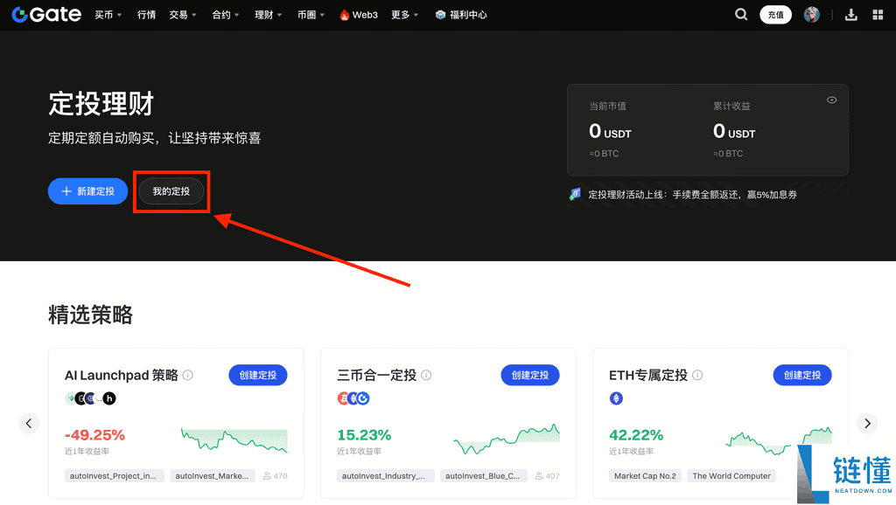This screenshot has width=896, height=505.
Task: Expand the 更多 dropdown menu
Action: pyautogui.click(x=399, y=14)
